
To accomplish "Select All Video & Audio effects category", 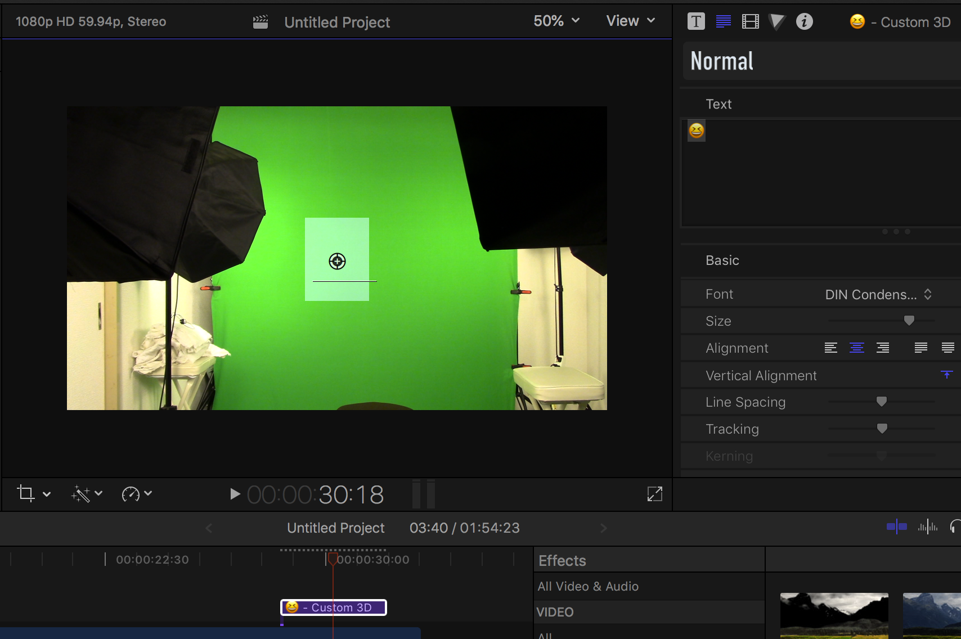I will click(x=588, y=586).
